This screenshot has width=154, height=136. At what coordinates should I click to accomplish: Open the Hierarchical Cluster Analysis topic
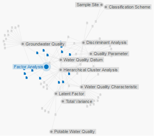pyautogui.click(x=91, y=70)
